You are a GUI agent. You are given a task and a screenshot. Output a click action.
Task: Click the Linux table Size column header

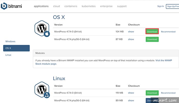point(118,86)
